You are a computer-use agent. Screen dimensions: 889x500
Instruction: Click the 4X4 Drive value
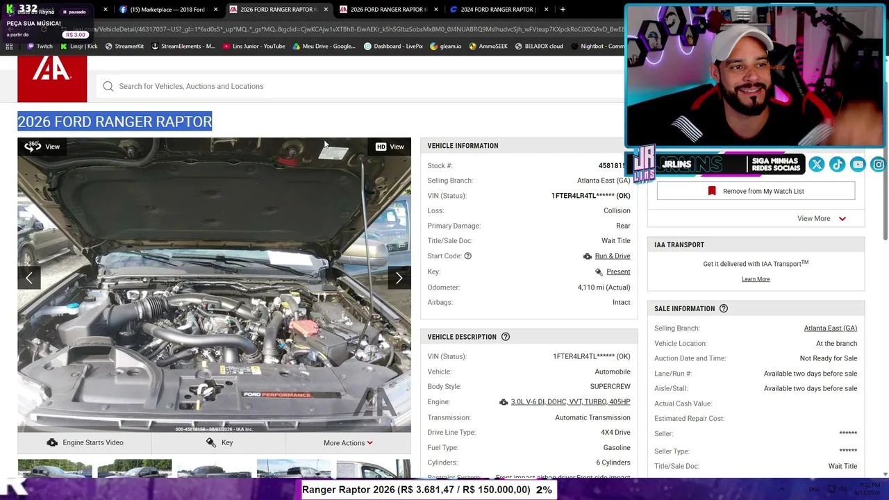615,433
